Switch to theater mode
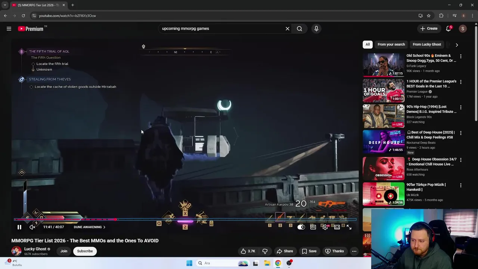 [337, 227]
